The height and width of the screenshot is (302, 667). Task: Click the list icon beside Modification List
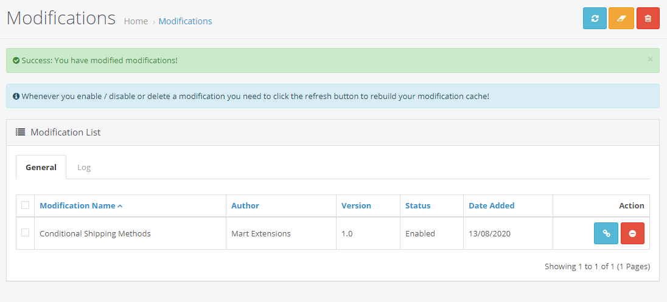(21, 132)
